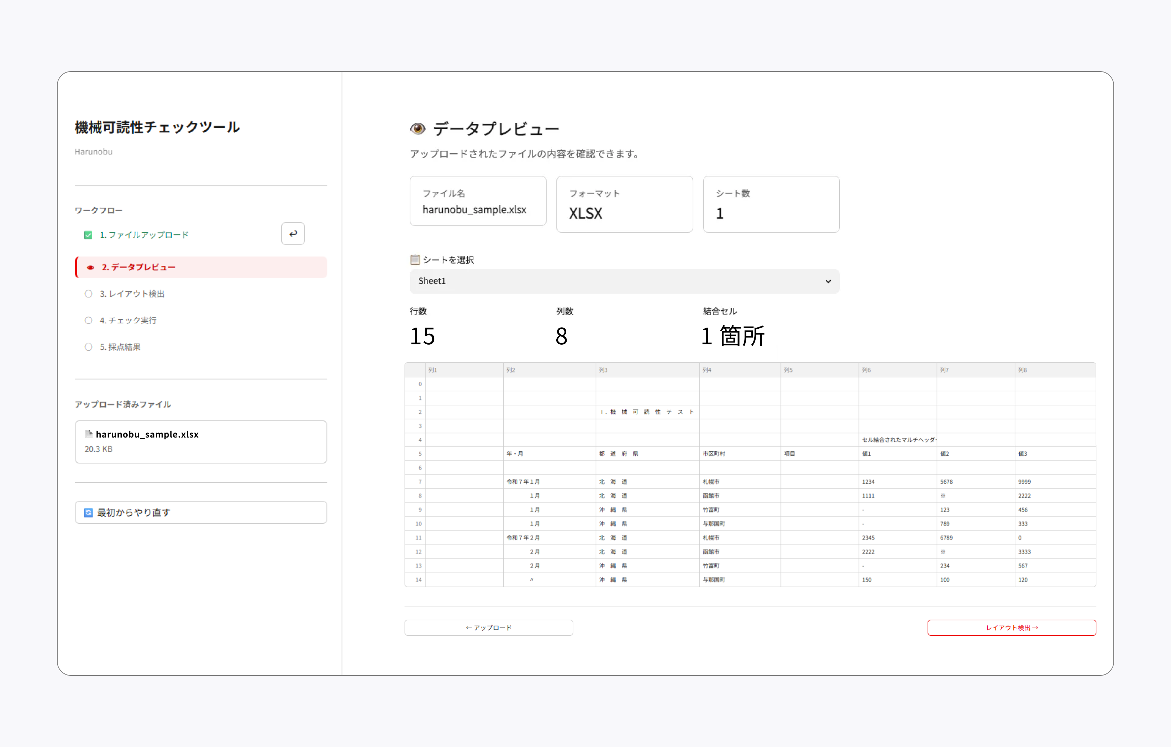The height and width of the screenshot is (747, 1171).
Task: Click the 列6 column header
Action: pyautogui.click(x=898, y=370)
